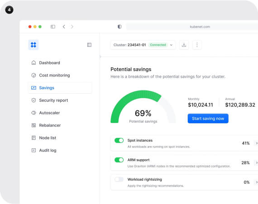Click the kubenet.com address bar
258x204 pixels.
click(x=192, y=27)
